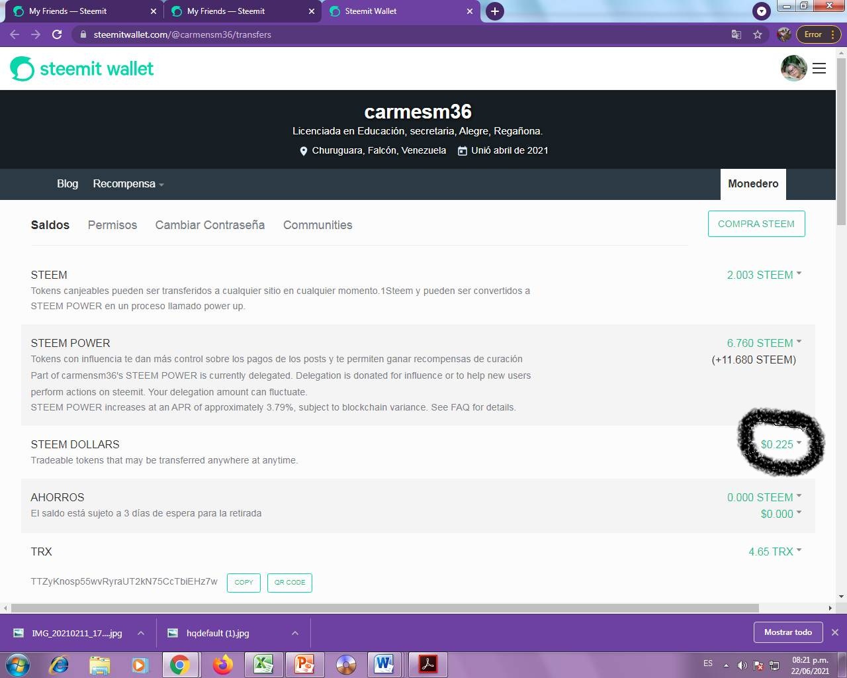The image size is (847, 678).
Task: Reload the current page
Action: point(57,34)
